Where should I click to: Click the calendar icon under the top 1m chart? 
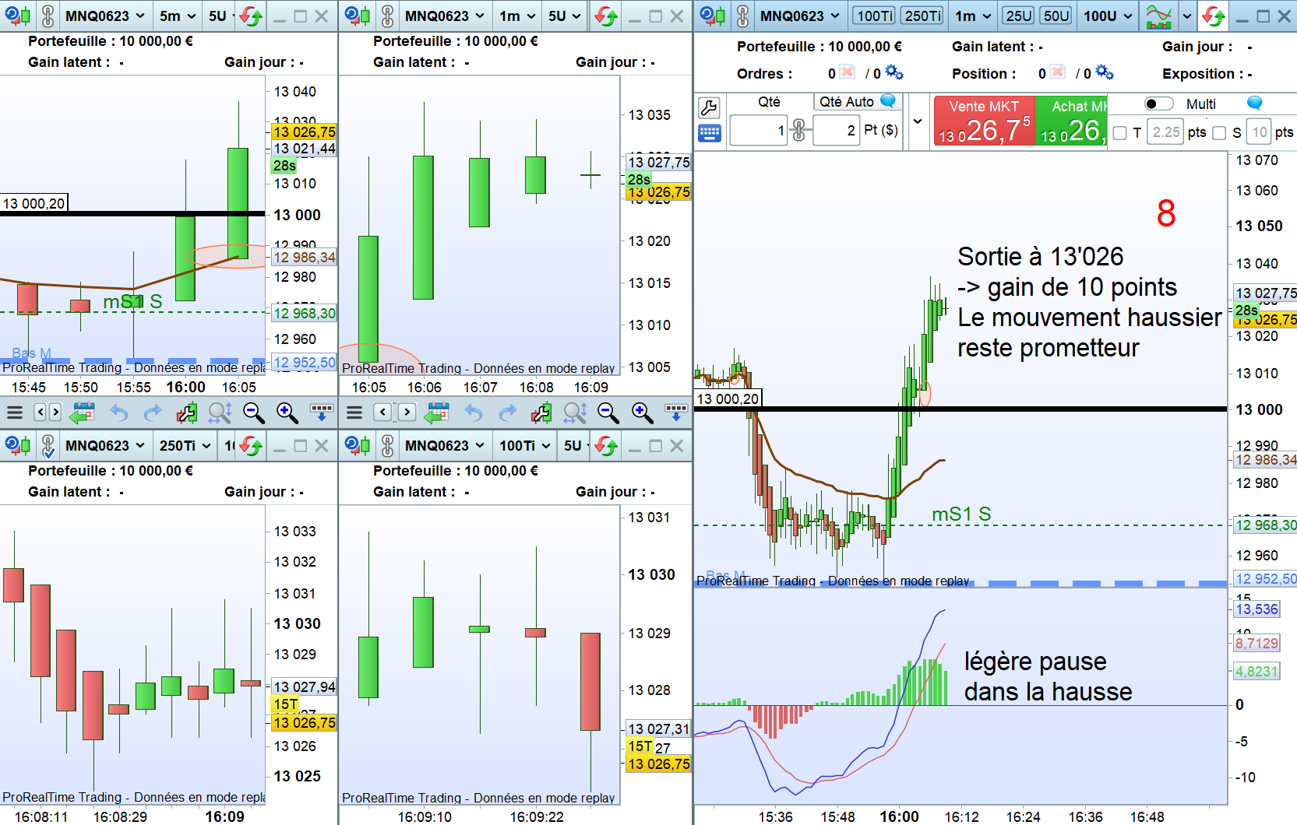438,412
